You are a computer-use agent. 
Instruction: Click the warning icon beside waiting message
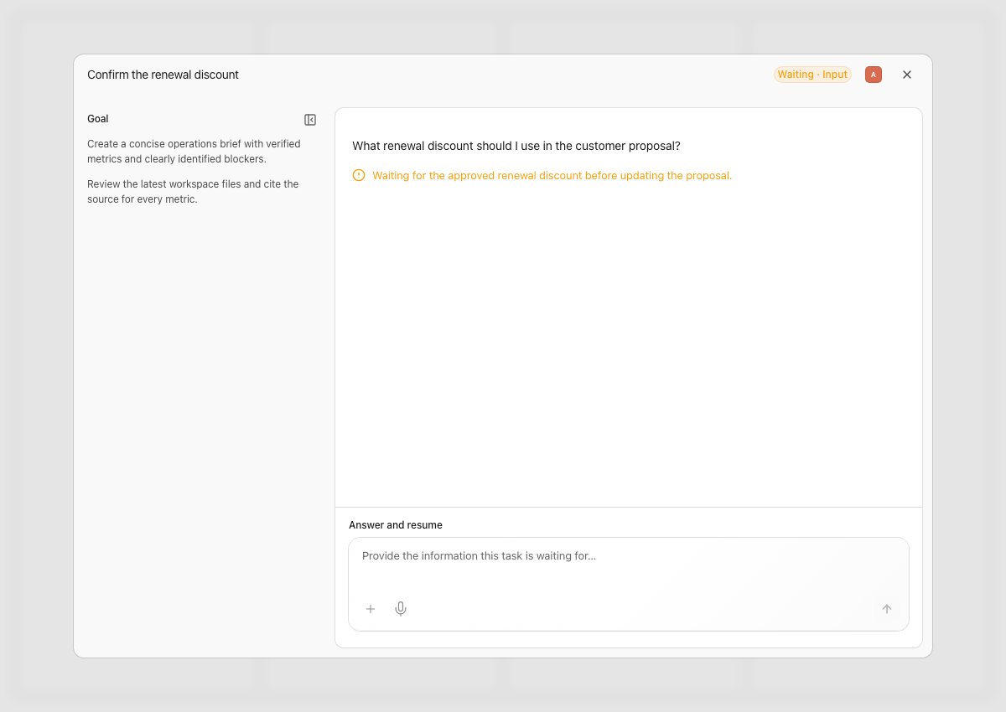[x=359, y=175]
